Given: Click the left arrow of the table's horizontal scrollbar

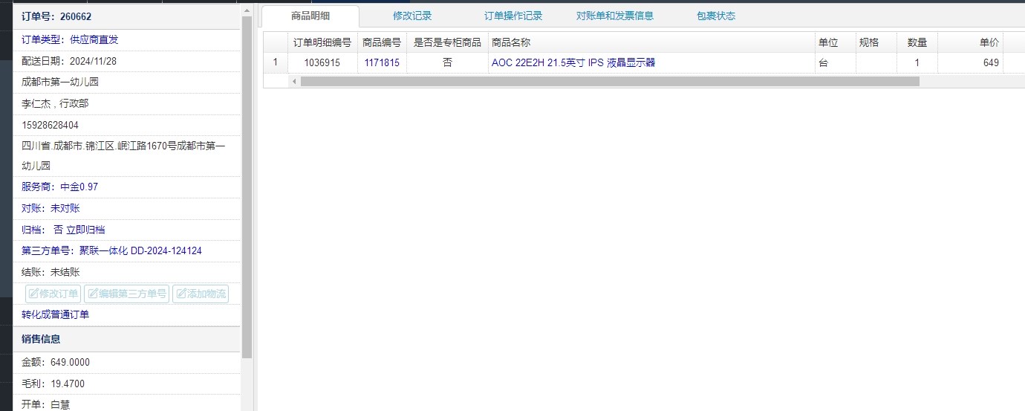Looking at the screenshot, I should pos(294,81).
